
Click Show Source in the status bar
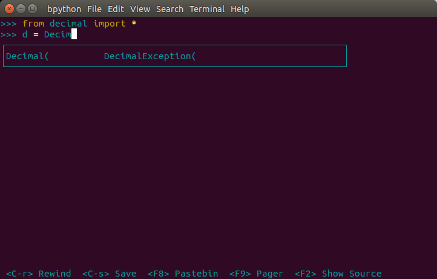point(338,274)
